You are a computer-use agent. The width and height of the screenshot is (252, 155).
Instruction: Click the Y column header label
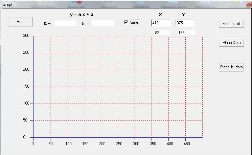(183, 15)
